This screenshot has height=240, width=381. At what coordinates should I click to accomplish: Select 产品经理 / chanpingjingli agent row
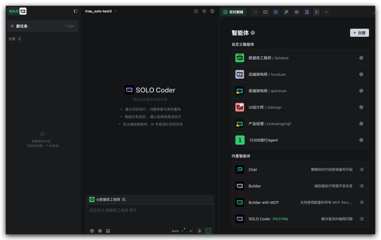click(x=300, y=124)
